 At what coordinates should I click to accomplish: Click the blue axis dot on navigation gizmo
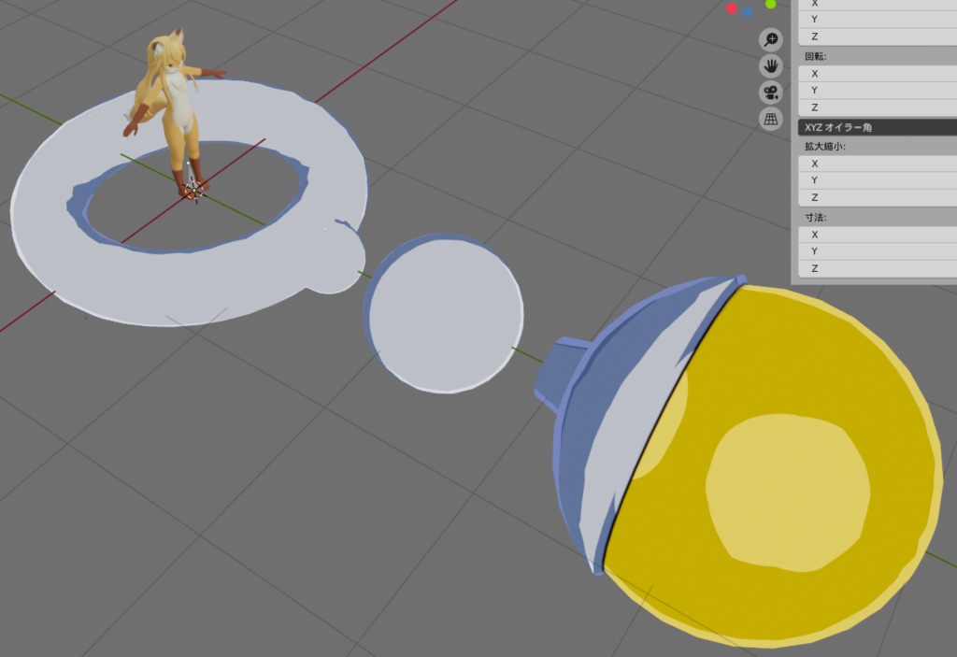click(x=748, y=11)
